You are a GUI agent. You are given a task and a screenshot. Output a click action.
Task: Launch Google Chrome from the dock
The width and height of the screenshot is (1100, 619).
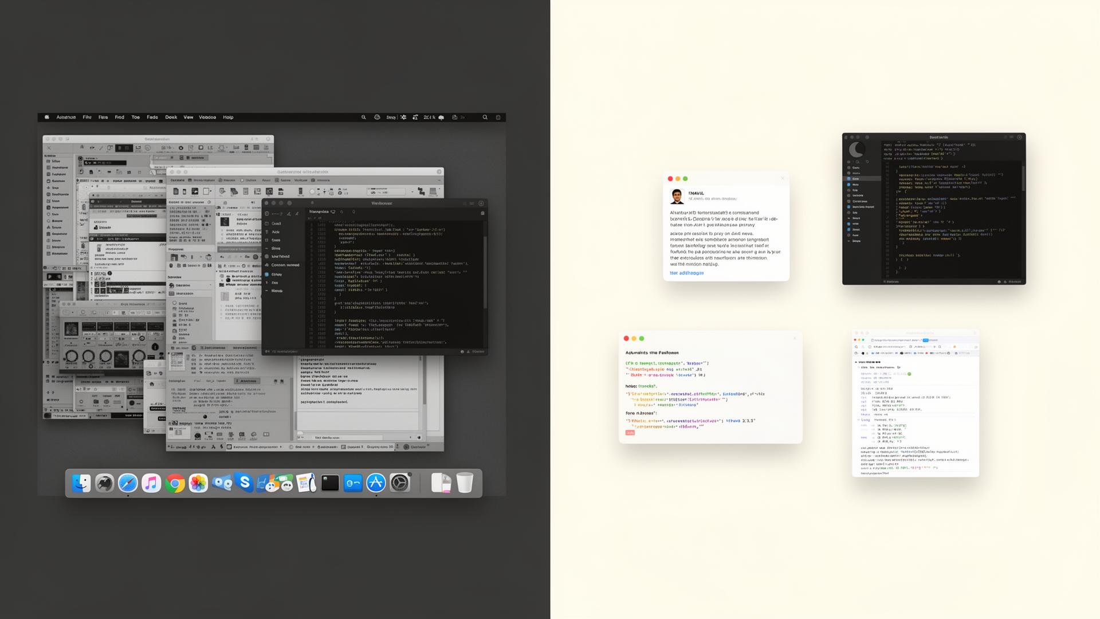click(175, 483)
